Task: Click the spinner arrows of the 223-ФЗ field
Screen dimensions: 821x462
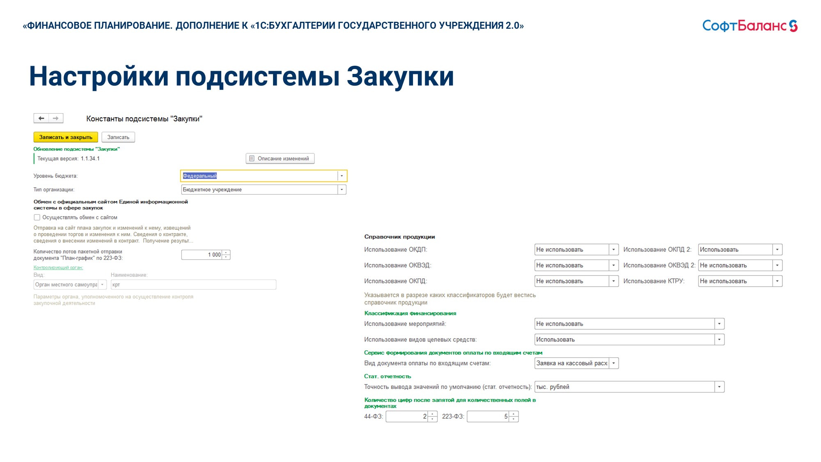Action: coord(514,416)
